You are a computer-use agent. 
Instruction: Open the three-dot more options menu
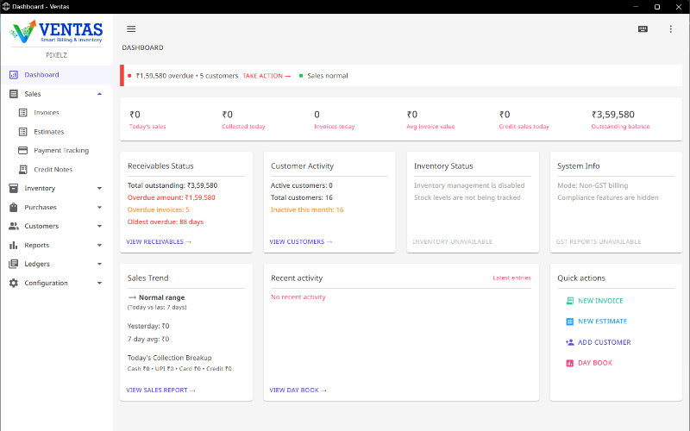(671, 29)
